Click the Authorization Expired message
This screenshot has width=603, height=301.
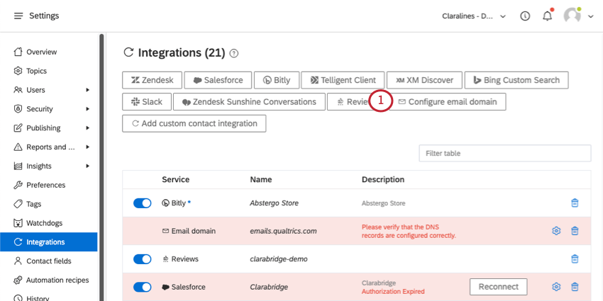coord(393,291)
